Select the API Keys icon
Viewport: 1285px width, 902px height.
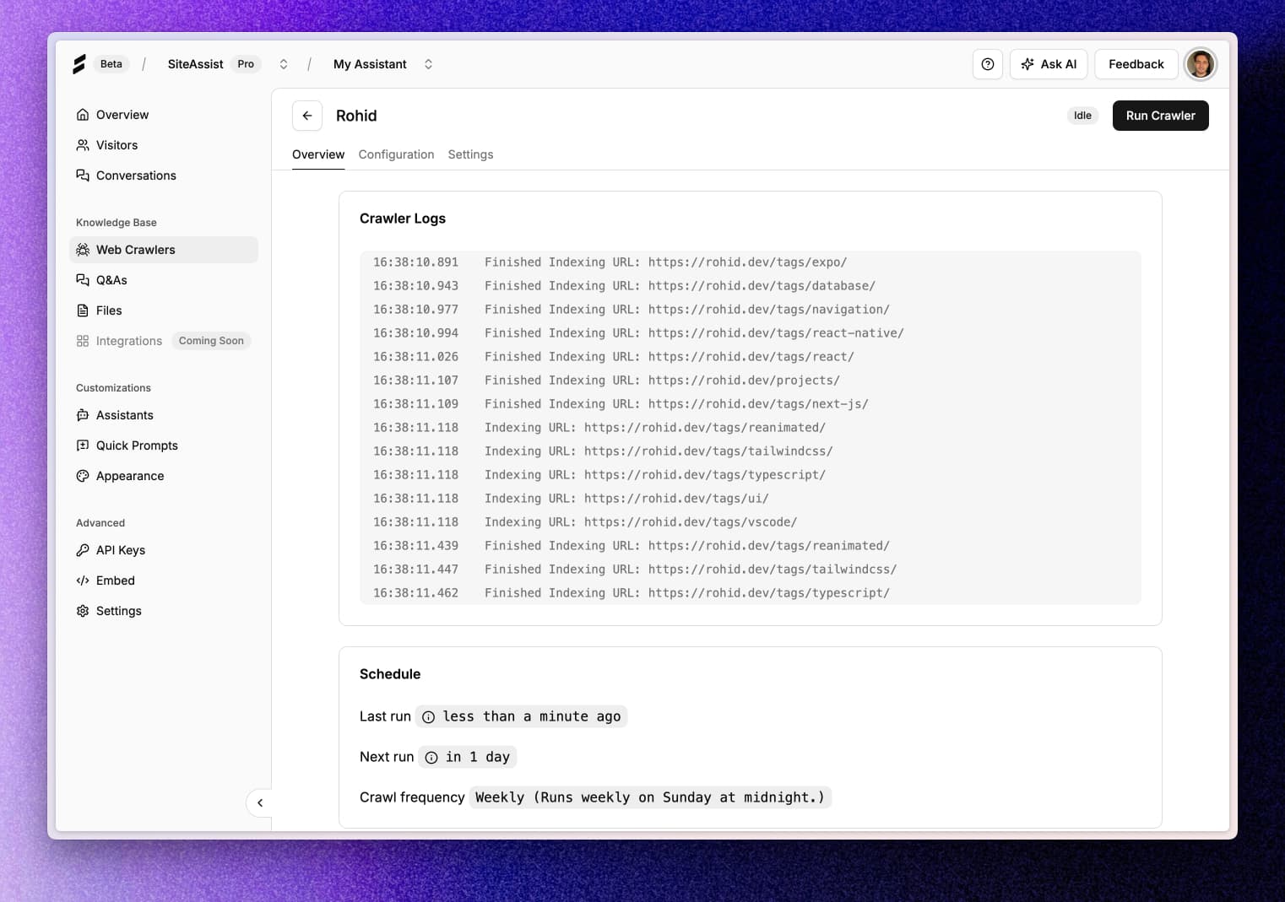[82, 550]
